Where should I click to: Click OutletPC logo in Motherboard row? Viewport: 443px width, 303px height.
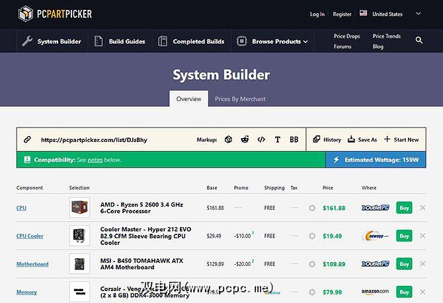[375, 264]
